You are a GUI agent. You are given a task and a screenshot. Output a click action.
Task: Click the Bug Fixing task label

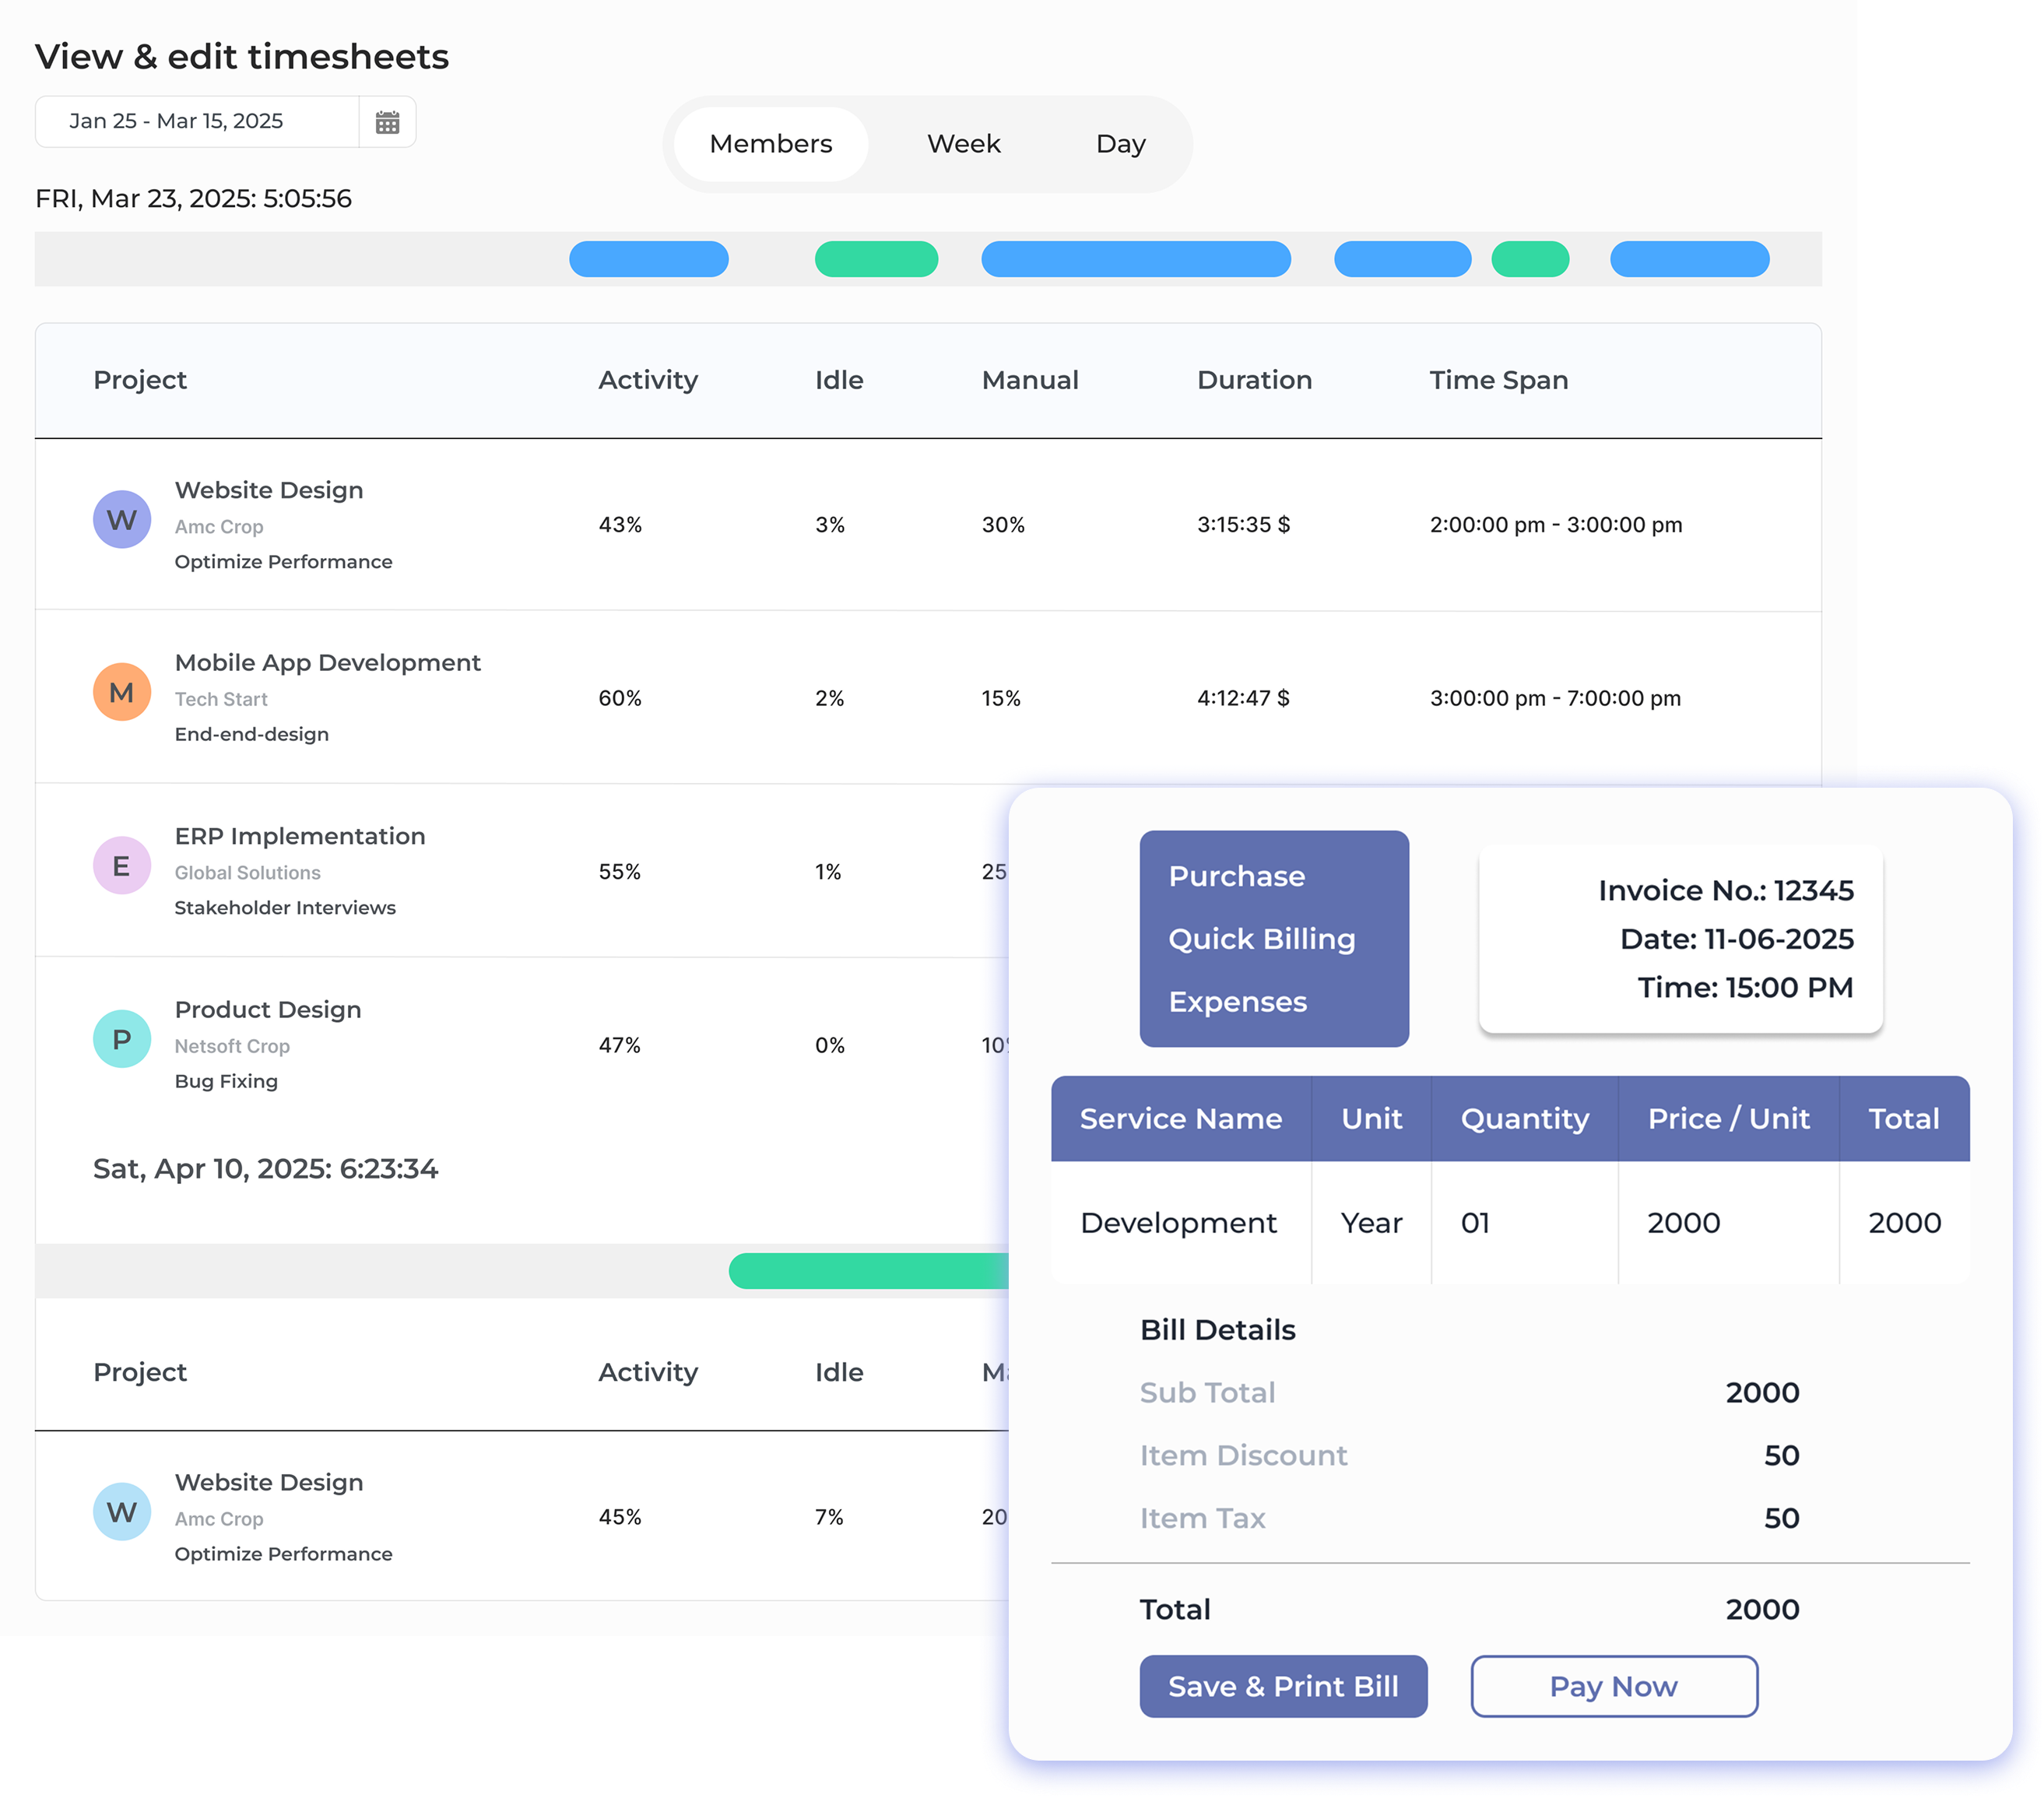coord(226,1081)
